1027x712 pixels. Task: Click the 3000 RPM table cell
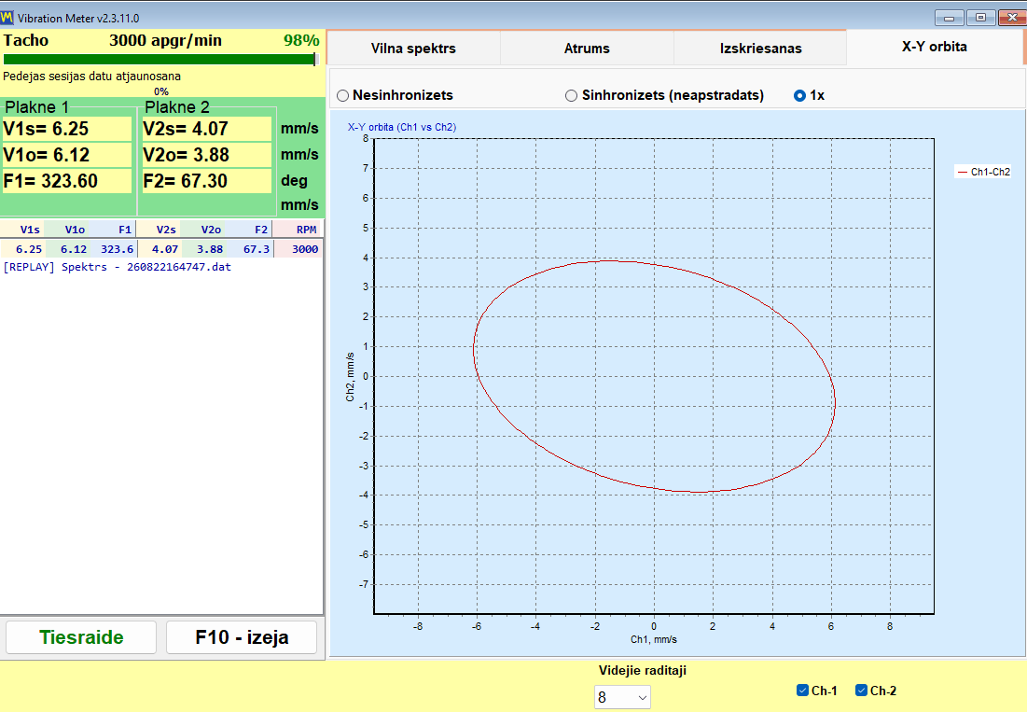(x=298, y=249)
